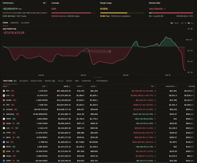Share the HYPE position PNL
The height and width of the screenshot is (163, 197).
155,133
